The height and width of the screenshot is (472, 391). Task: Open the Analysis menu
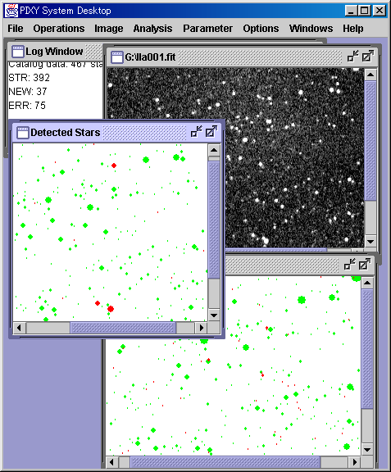click(x=152, y=29)
